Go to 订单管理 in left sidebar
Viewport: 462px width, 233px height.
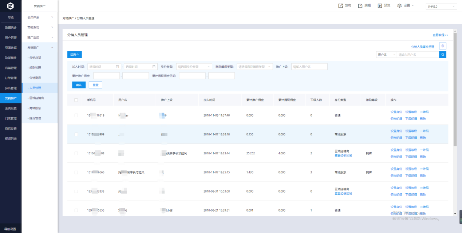tap(11, 78)
